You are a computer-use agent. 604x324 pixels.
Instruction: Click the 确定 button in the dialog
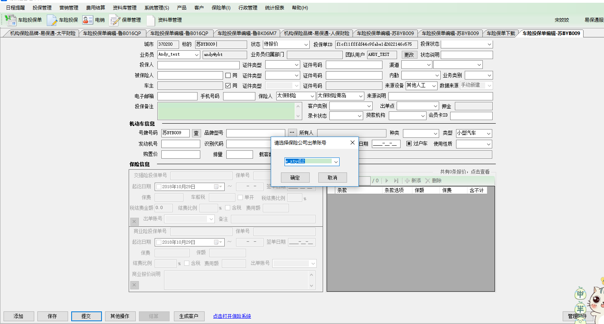pos(295,178)
